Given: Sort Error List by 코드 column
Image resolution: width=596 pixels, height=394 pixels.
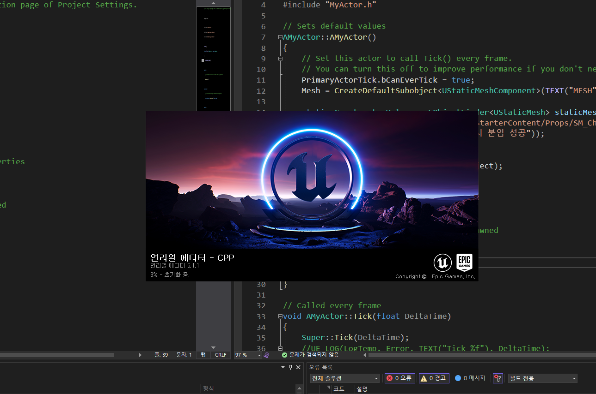Looking at the screenshot, I should pyautogui.click(x=339, y=389).
